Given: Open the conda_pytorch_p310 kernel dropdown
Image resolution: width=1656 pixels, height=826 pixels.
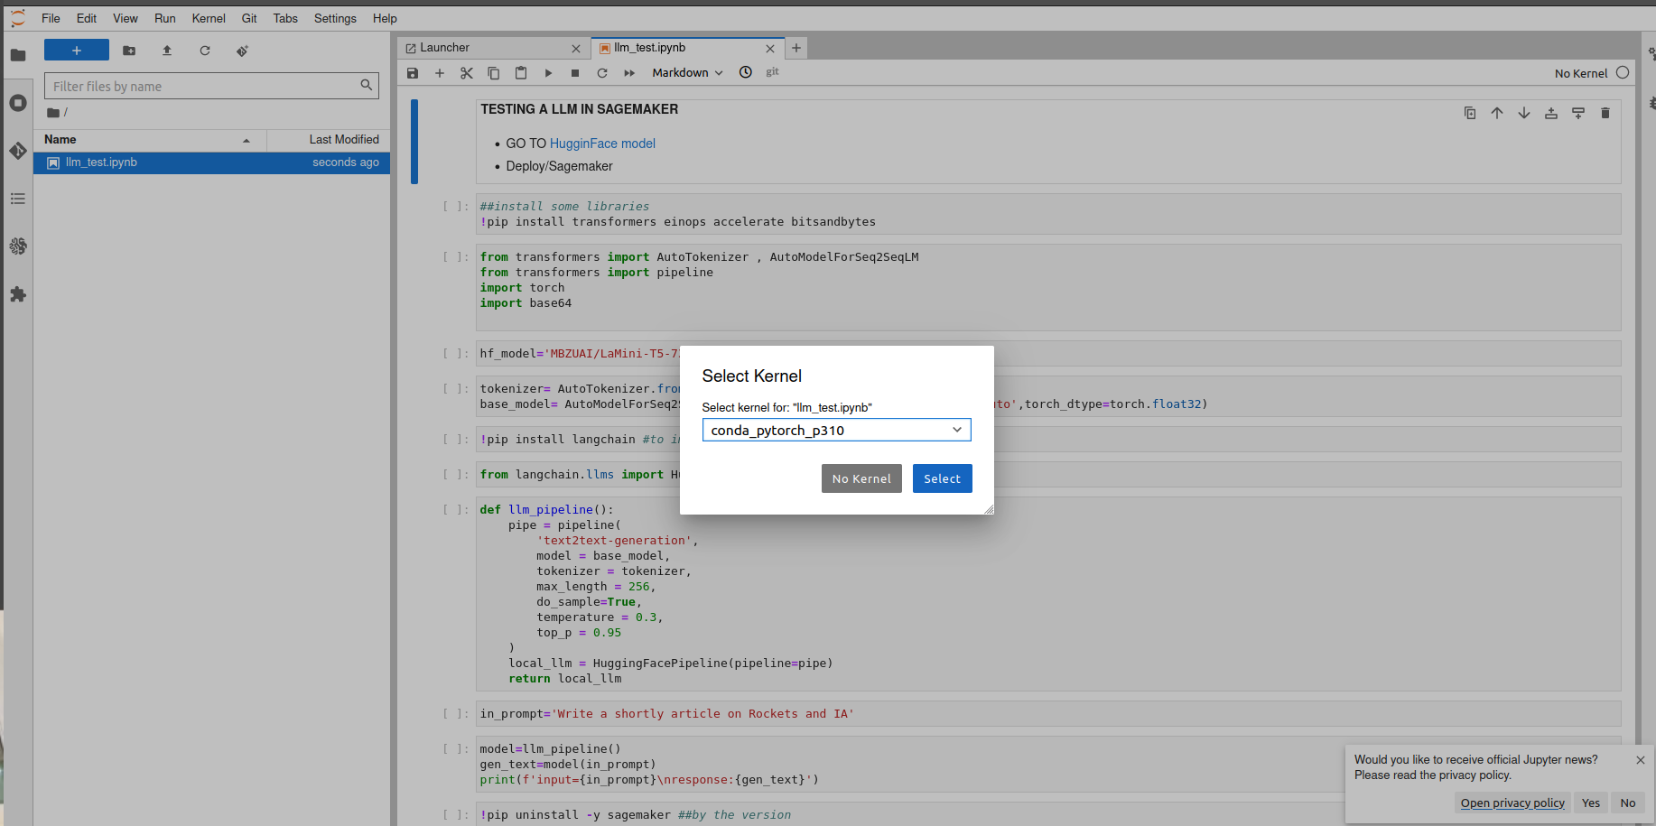Looking at the screenshot, I should click(836, 430).
